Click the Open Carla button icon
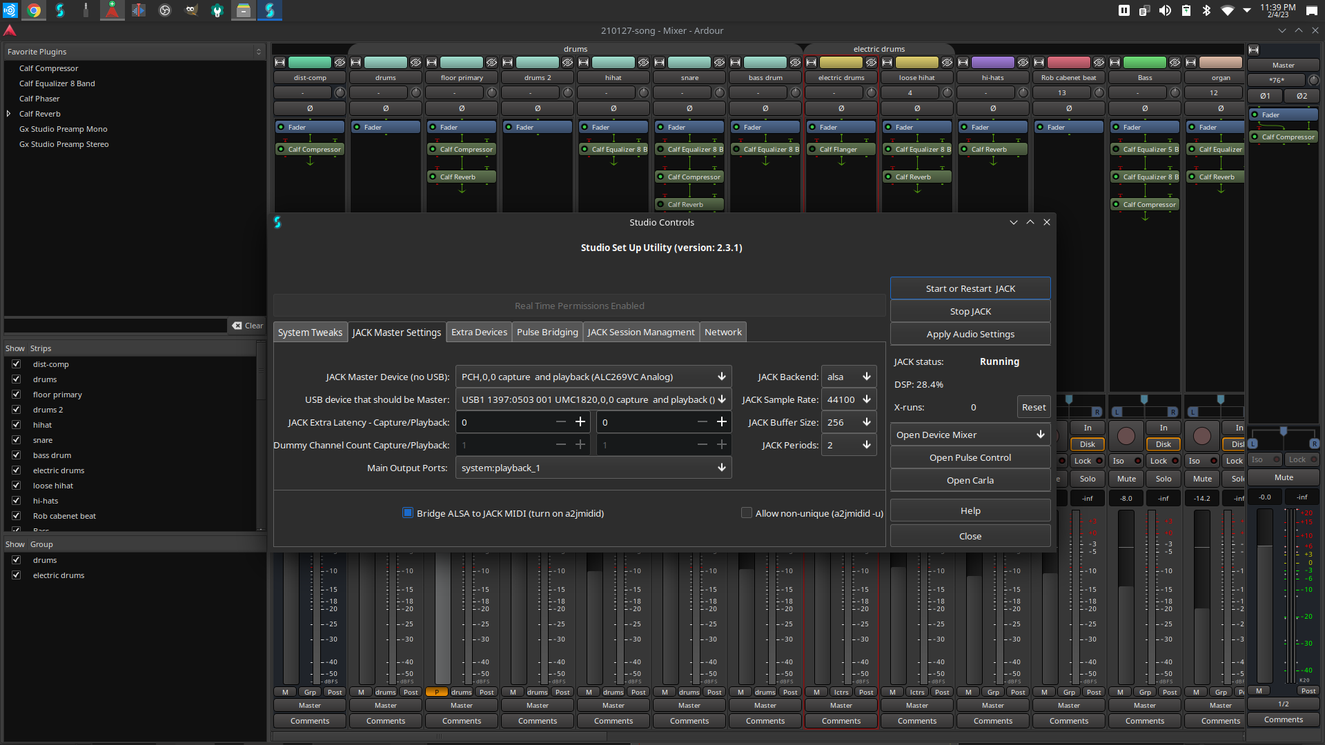This screenshot has width=1325, height=745. pos(970,479)
